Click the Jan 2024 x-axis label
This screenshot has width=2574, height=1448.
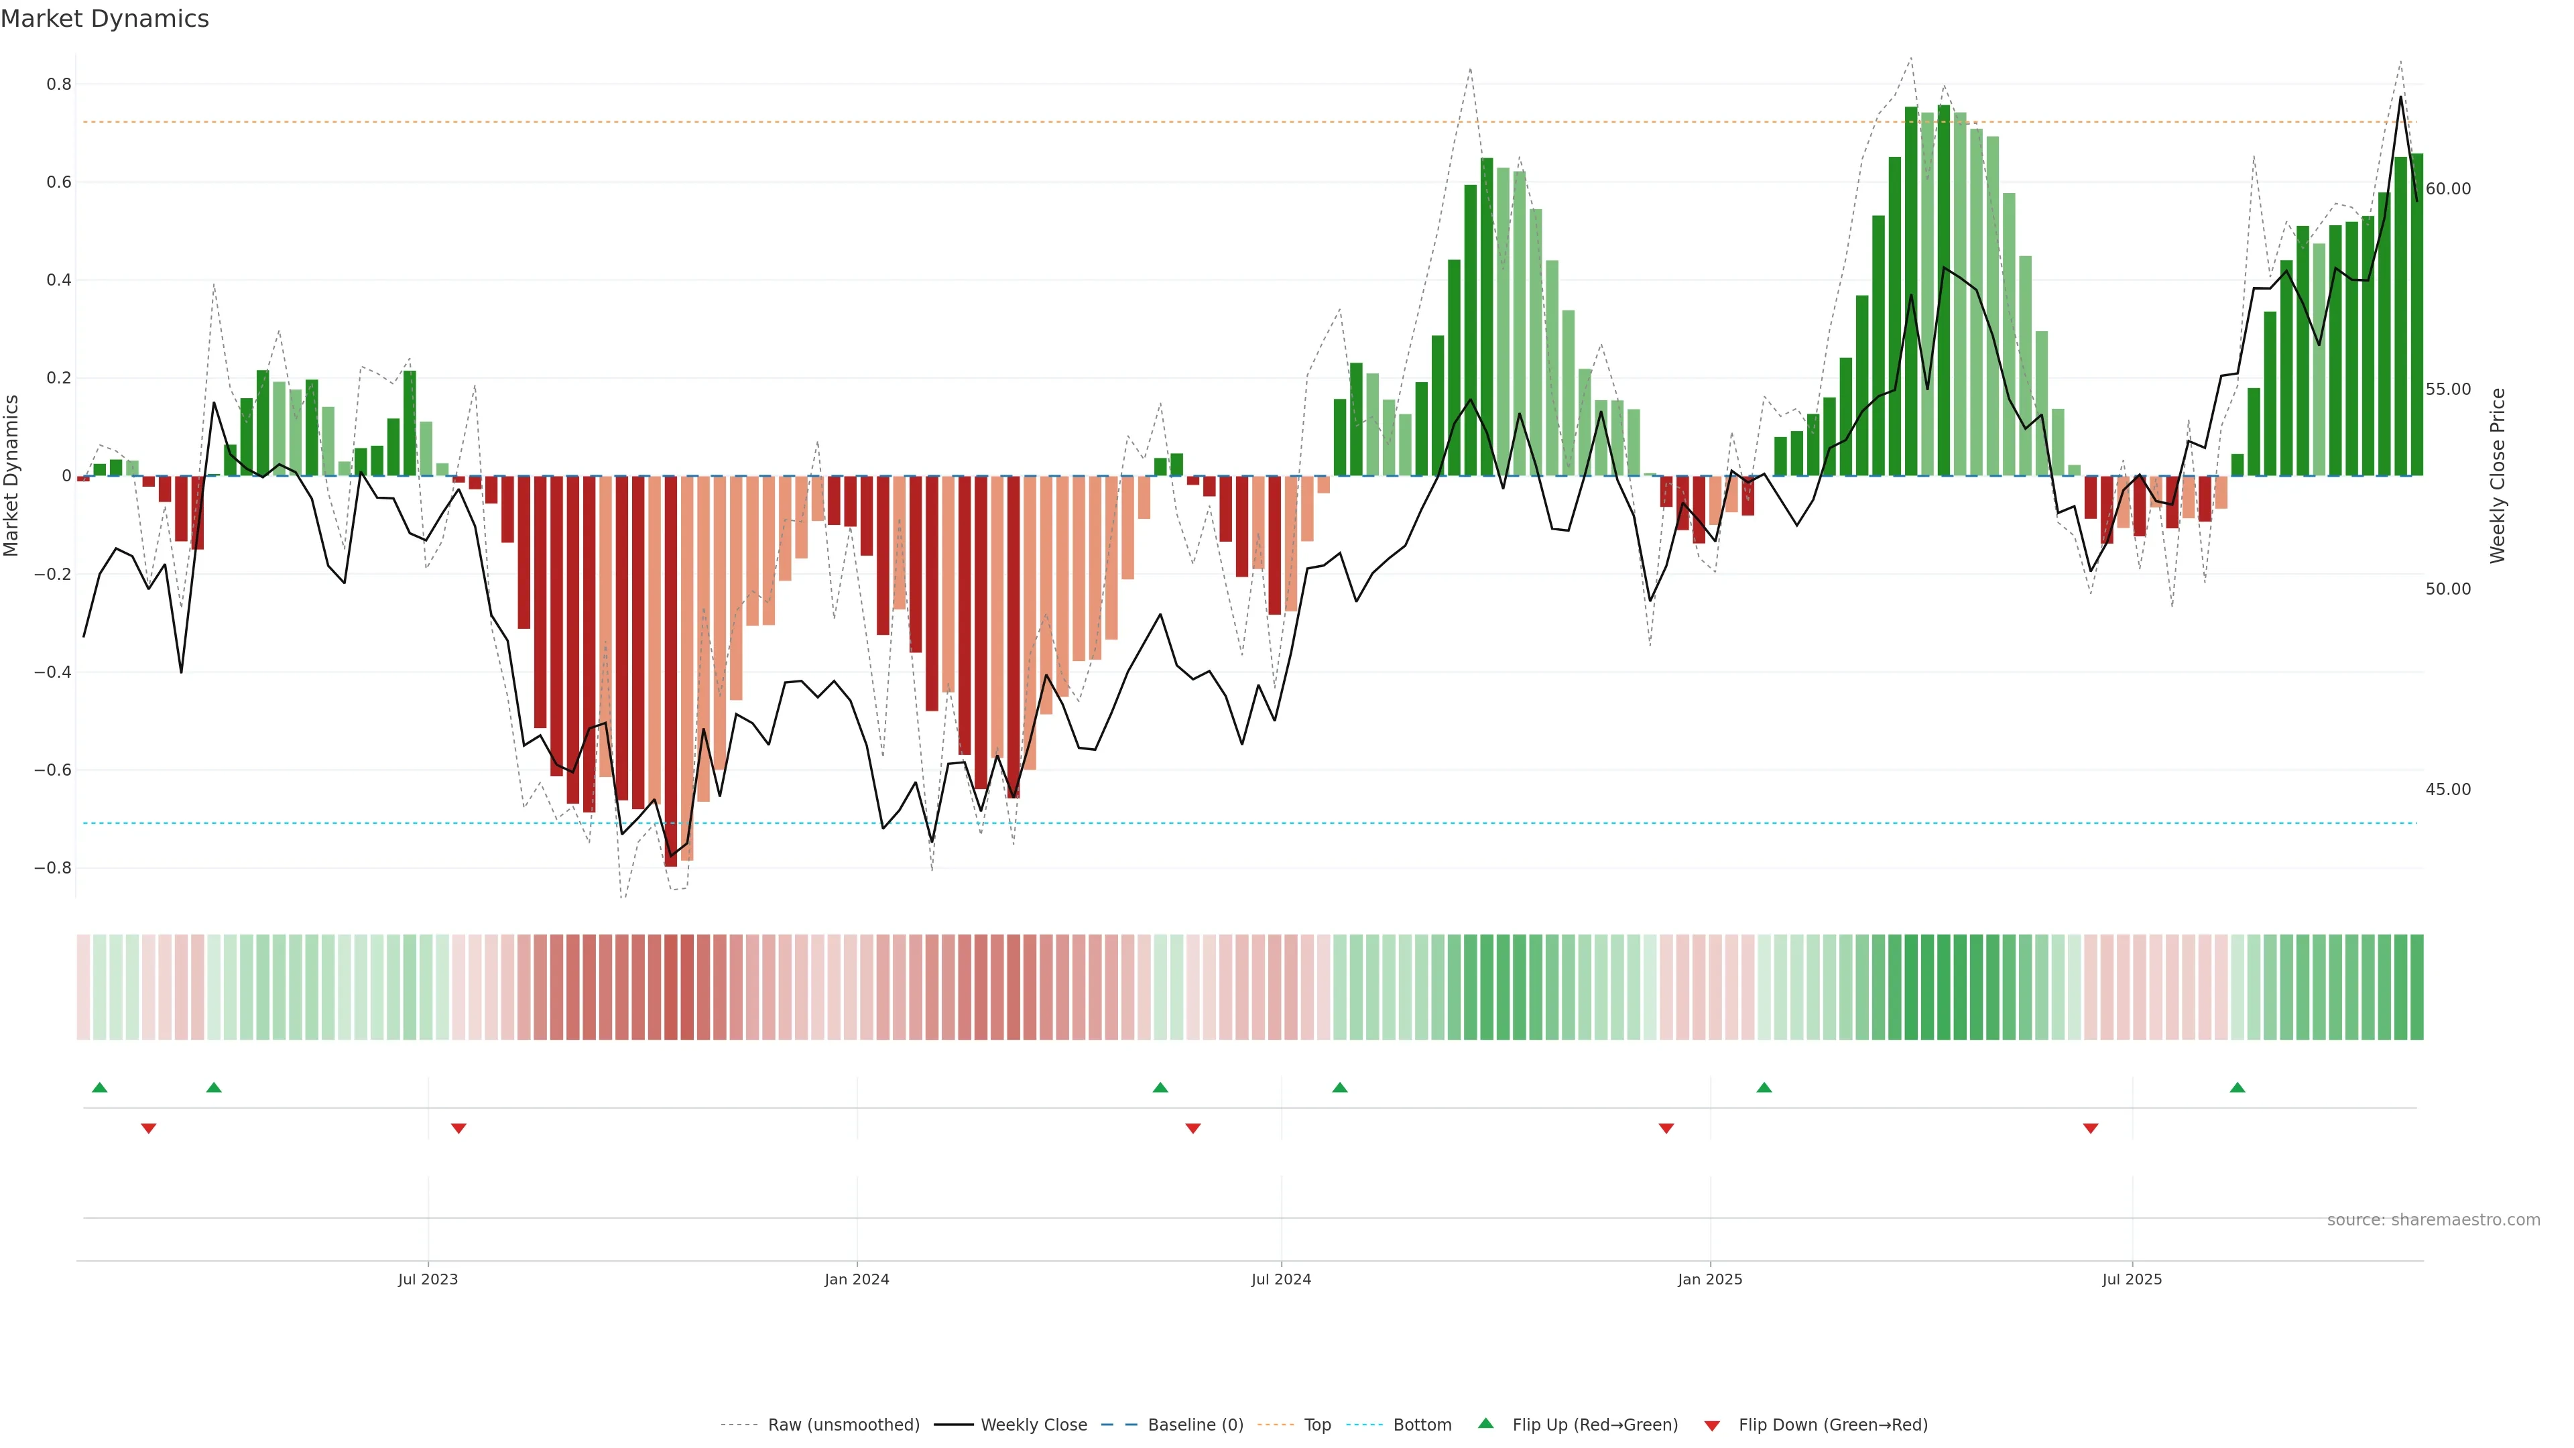pos(857,1279)
